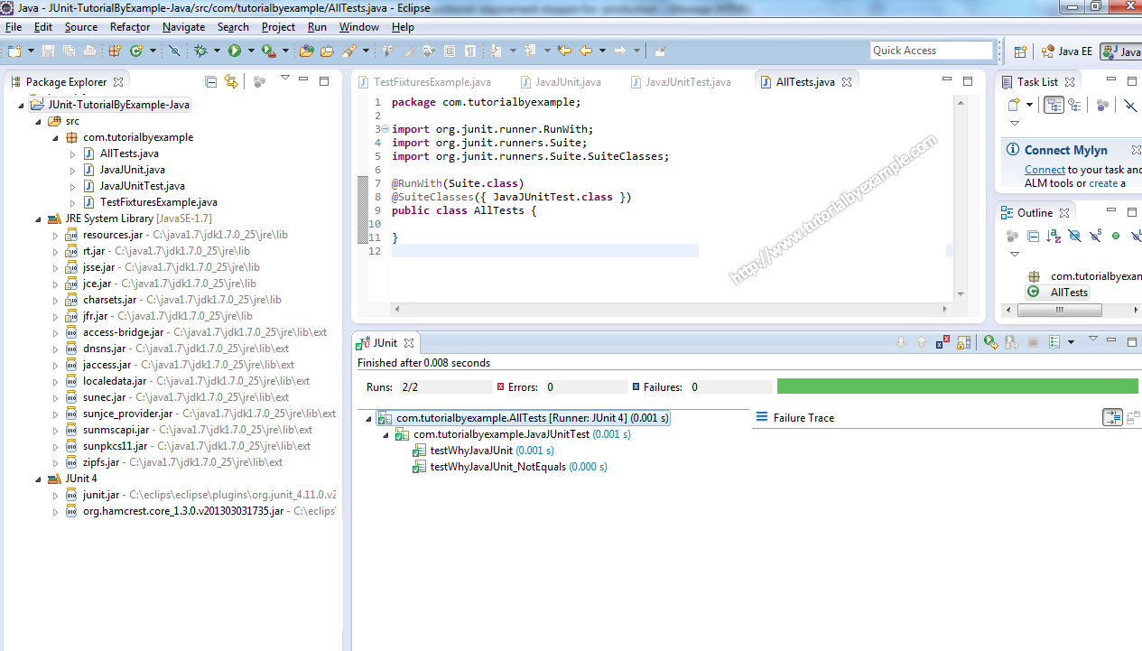Open dropdown arrow next to Run icon
Screen dimensions: 1142x651
(250, 51)
